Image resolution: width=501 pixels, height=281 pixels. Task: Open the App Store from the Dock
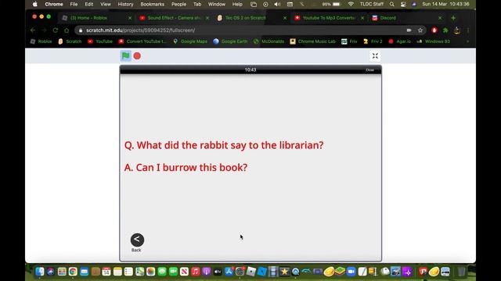pyautogui.click(x=229, y=272)
